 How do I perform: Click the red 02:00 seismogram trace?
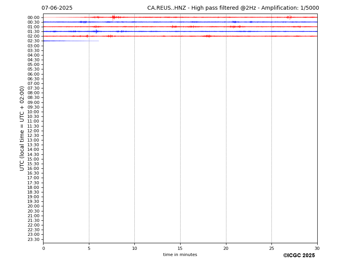coord(180,36)
